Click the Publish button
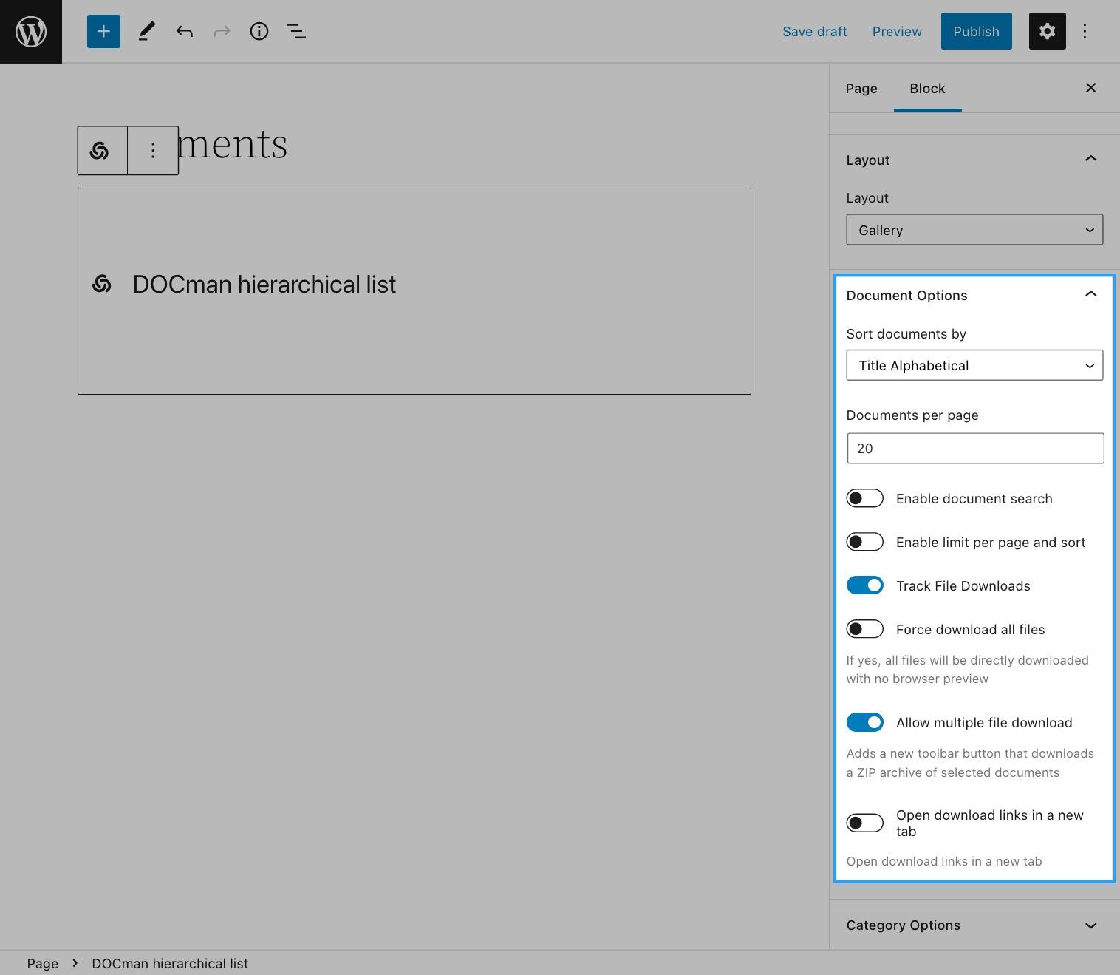The width and height of the screenshot is (1120, 975). 976,32
